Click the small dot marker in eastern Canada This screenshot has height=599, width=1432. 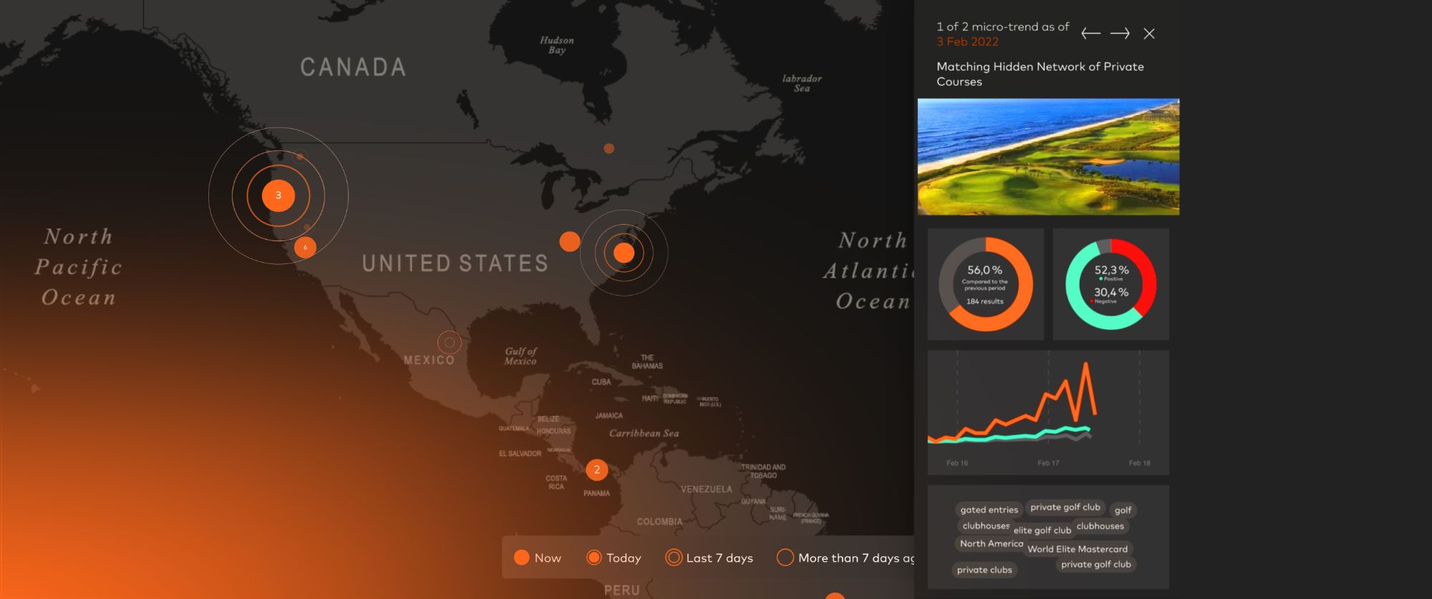pyautogui.click(x=609, y=149)
